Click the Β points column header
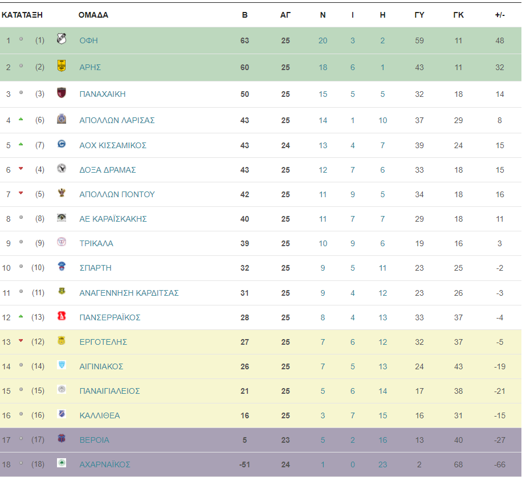Image resolution: width=526 pixels, height=477 pixels. (244, 15)
